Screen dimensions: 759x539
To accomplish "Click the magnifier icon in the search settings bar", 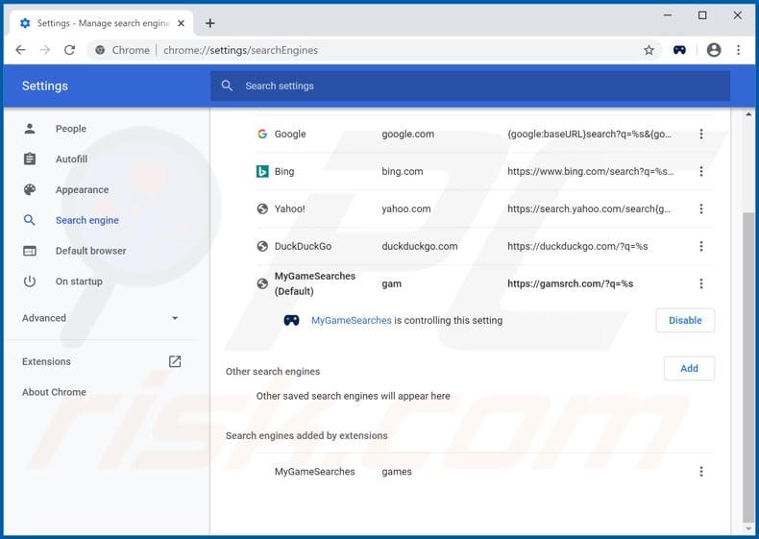I will 227,86.
